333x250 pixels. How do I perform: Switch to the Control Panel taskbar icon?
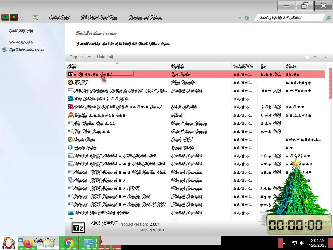[88, 243]
